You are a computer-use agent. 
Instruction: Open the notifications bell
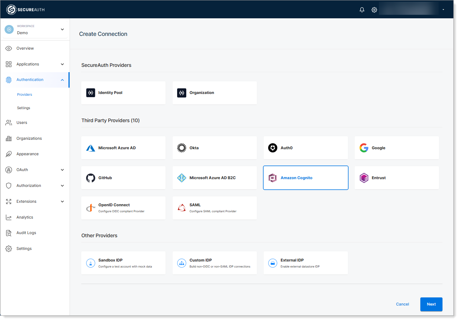point(362,10)
